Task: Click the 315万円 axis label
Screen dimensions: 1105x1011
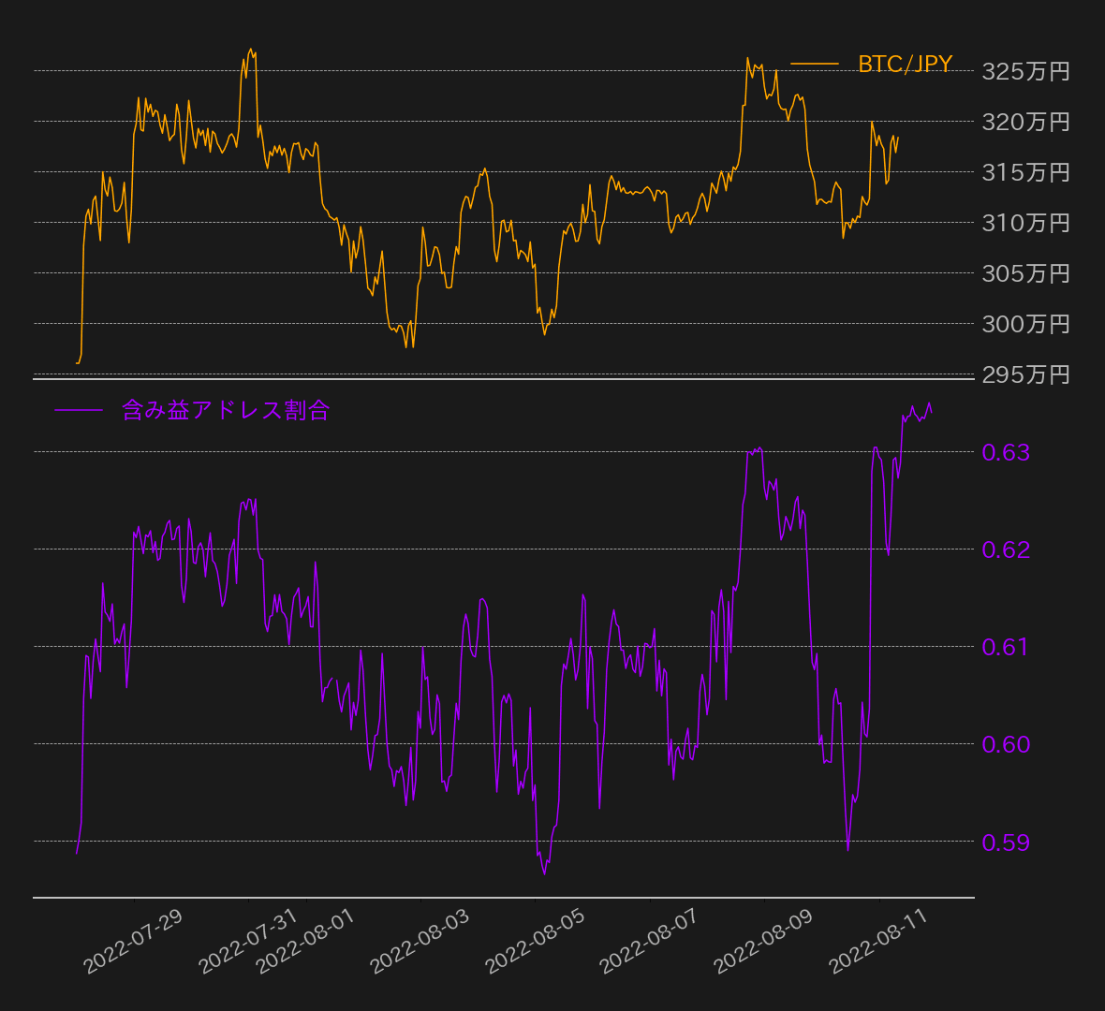Action: click(x=1025, y=172)
